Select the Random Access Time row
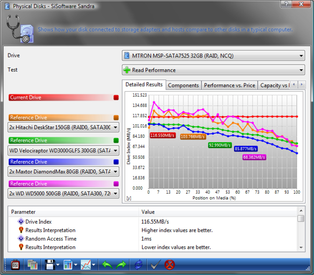The image size is (314, 275). point(153,239)
